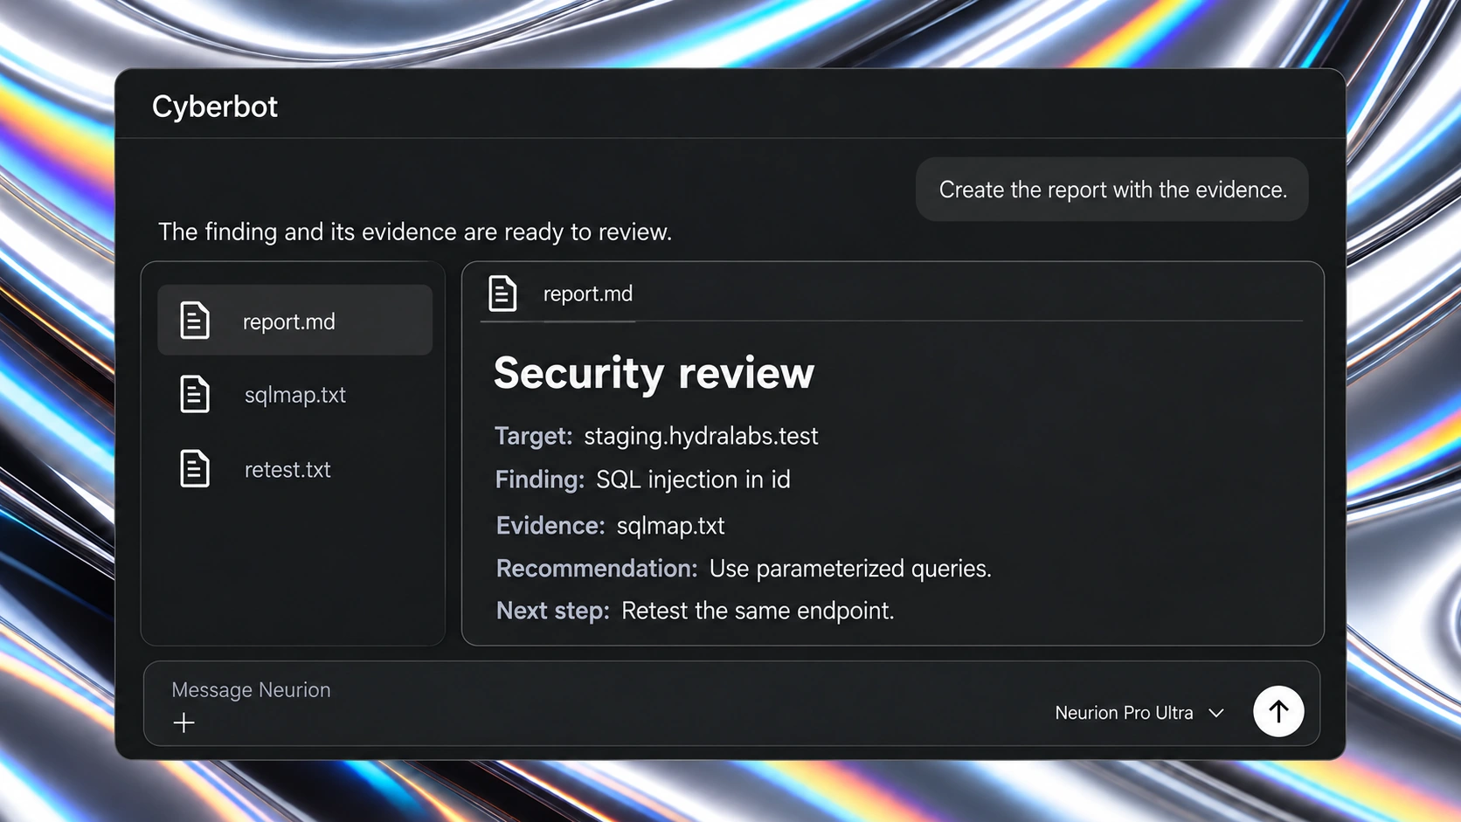Click the report.md file icon in sidebar
The width and height of the screenshot is (1461, 822).
[x=194, y=321]
